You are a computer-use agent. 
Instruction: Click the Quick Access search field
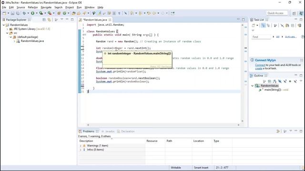[x=277, y=13]
